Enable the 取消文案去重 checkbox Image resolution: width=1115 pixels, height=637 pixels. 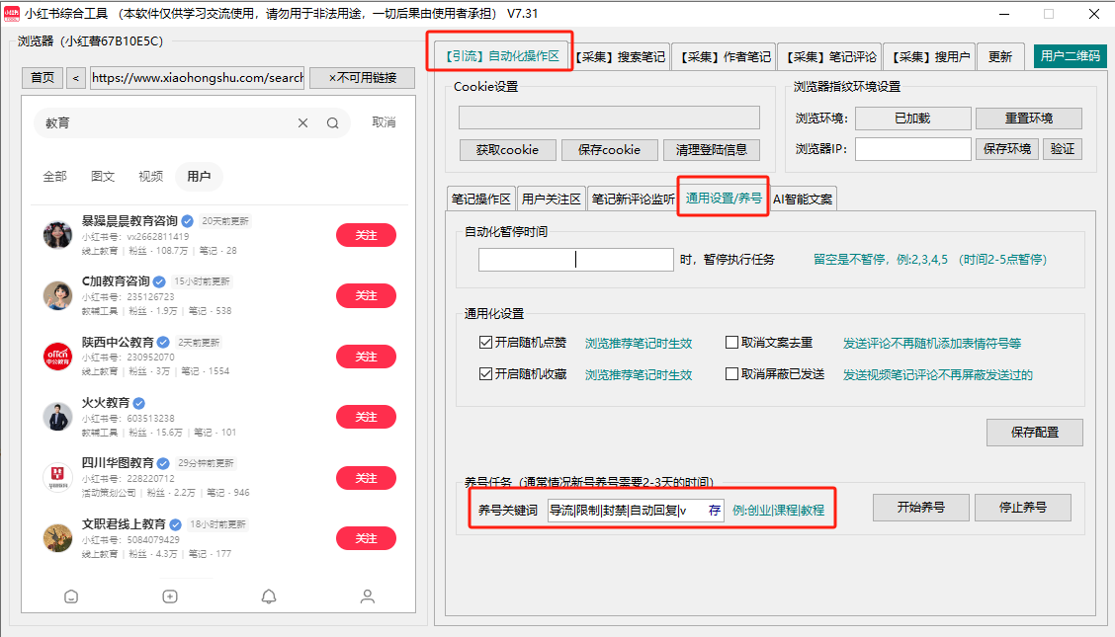coord(732,343)
